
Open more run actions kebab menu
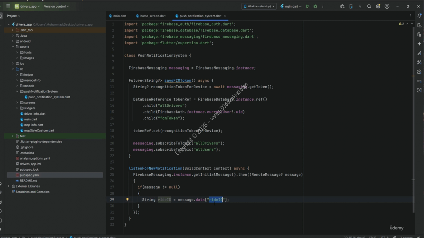(x=323, y=6)
